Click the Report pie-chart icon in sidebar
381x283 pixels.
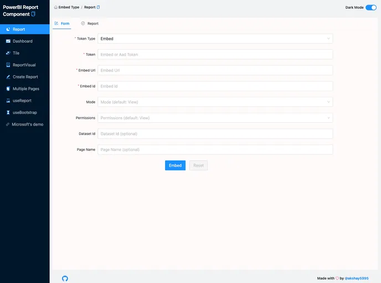pyautogui.click(x=8, y=29)
